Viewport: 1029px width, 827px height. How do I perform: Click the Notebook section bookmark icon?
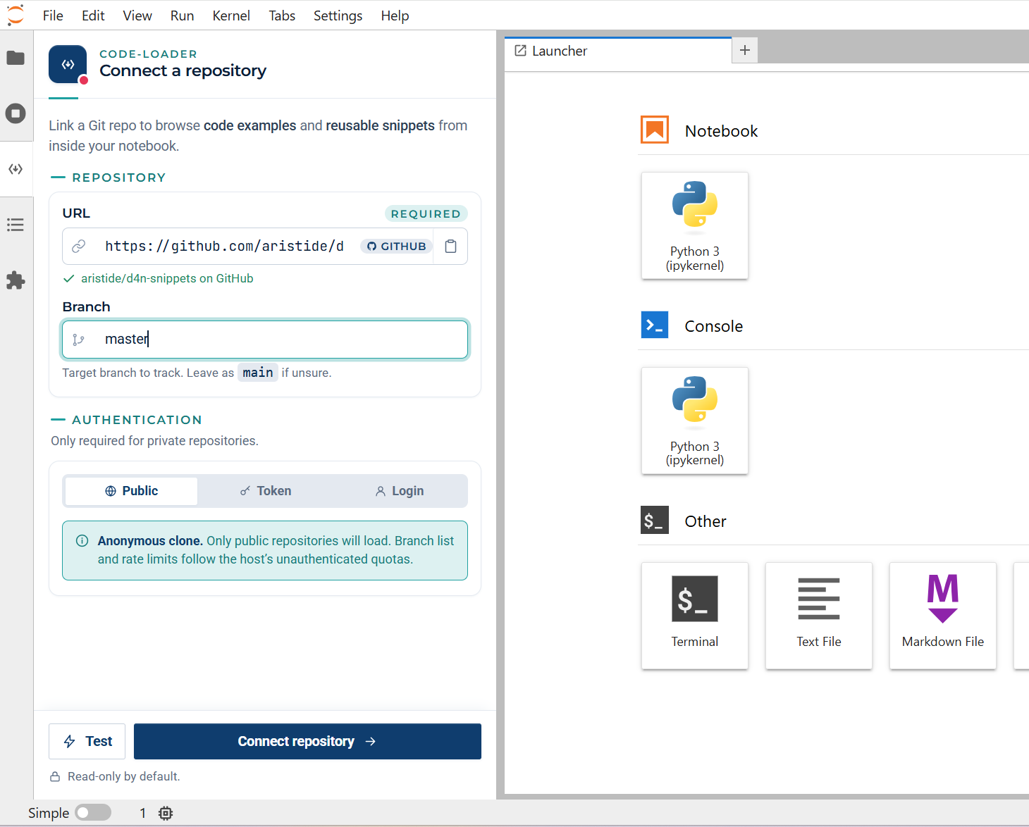point(655,130)
